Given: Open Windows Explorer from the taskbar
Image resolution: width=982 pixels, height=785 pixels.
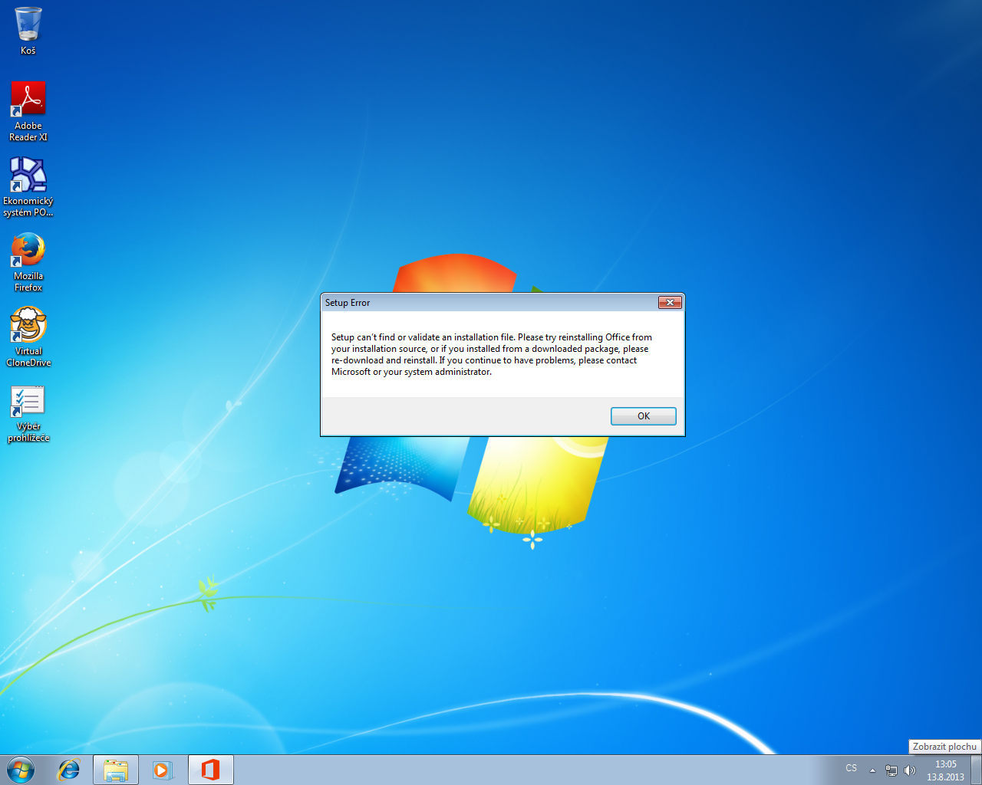Looking at the screenshot, I should click(x=116, y=770).
